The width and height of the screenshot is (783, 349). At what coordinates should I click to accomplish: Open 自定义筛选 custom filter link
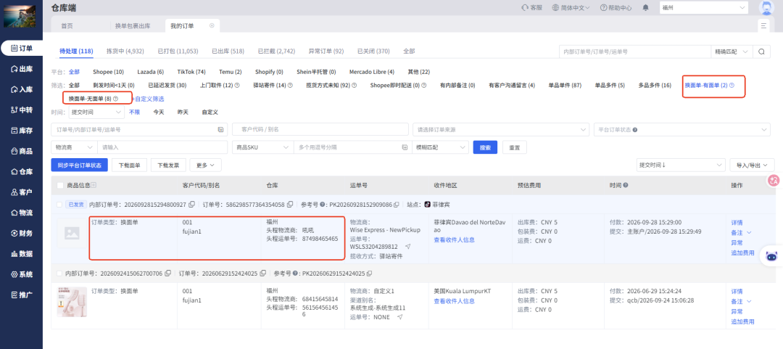coord(149,99)
